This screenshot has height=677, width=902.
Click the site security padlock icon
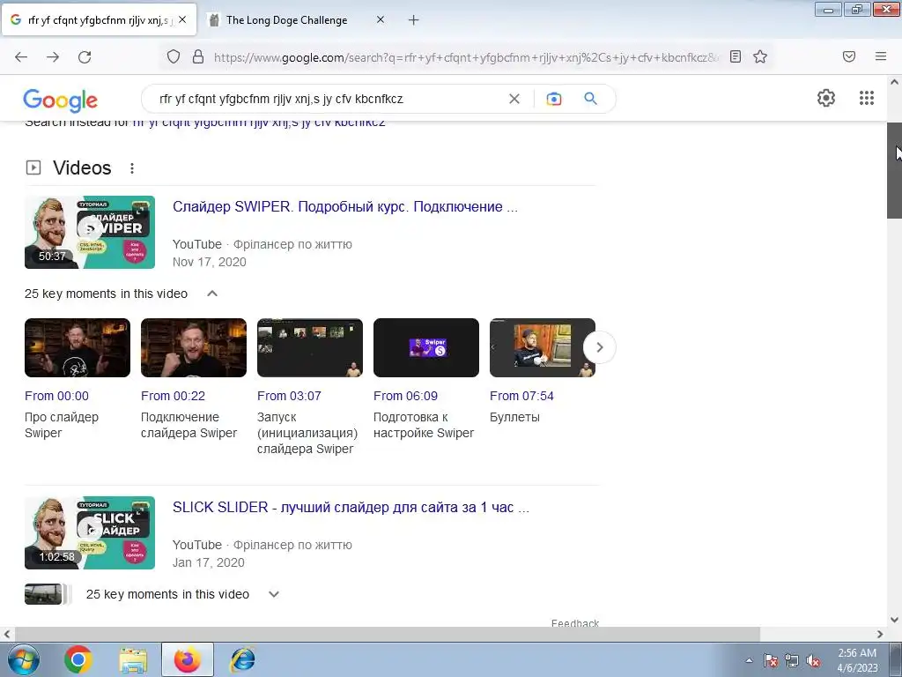tap(198, 56)
